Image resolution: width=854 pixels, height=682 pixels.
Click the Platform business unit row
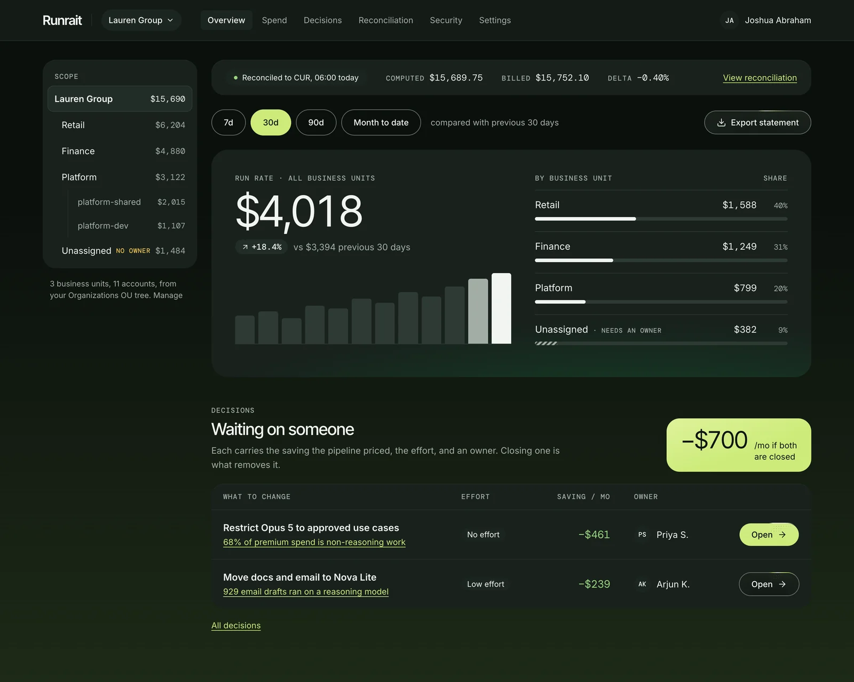click(661, 294)
